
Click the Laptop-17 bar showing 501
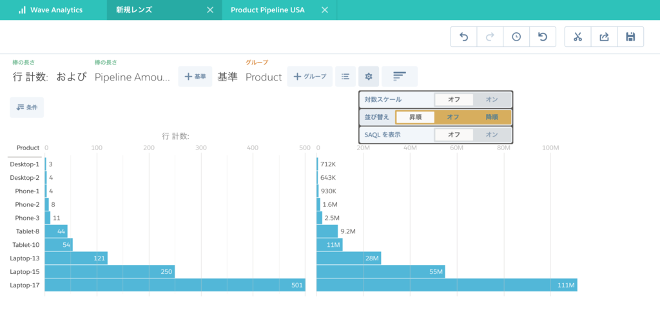175,285
